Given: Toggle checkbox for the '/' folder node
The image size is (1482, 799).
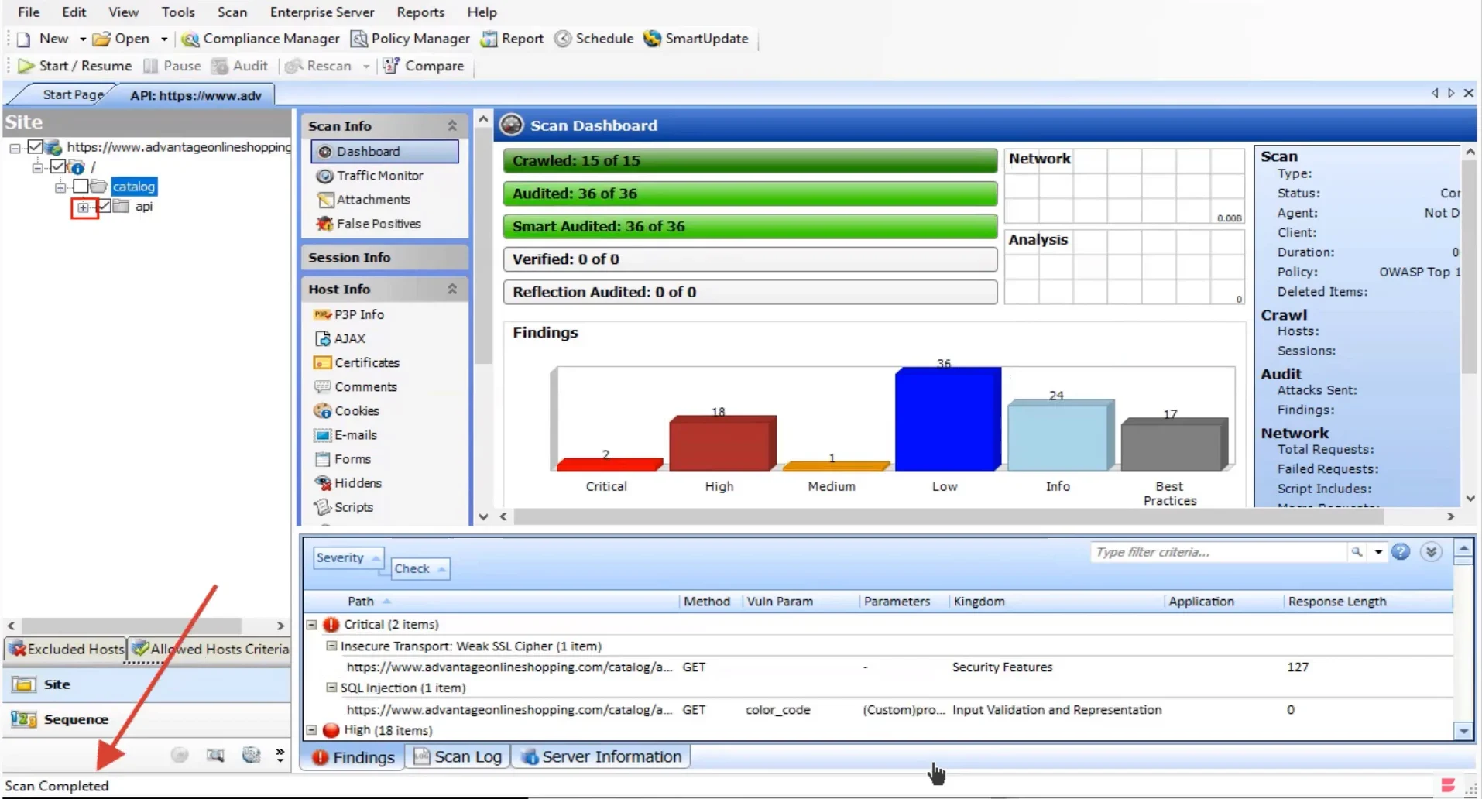Looking at the screenshot, I should pyautogui.click(x=58, y=166).
